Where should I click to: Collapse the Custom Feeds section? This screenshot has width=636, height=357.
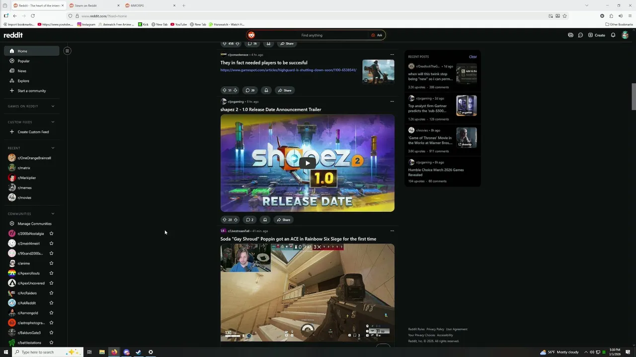tap(53, 122)
